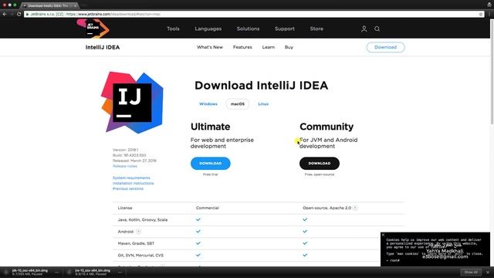Image resolution: width=494 pixels, height=278 pixels.
Task: Select the macOS platform tab
Action: point(238,104)
